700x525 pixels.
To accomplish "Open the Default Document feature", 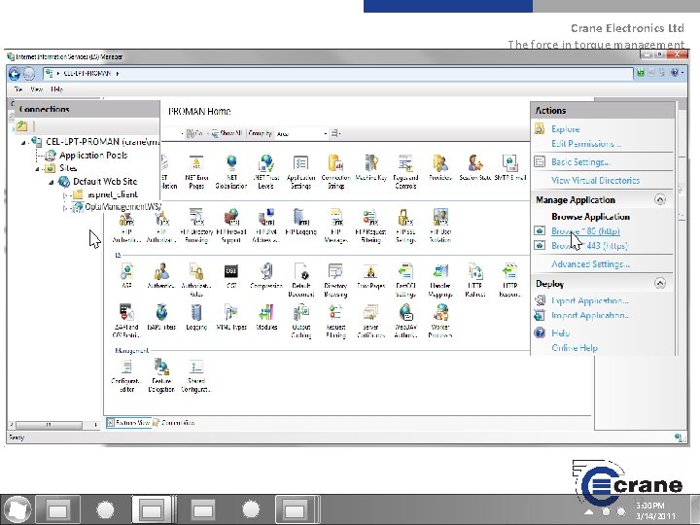I will point(300,280).
